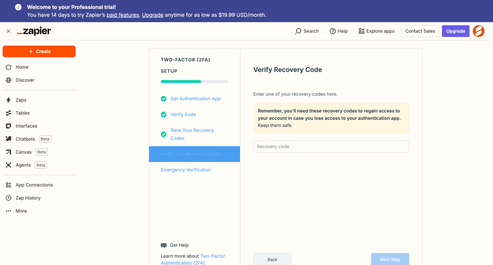Click the Beta badge beside Agents

(41, 165)
